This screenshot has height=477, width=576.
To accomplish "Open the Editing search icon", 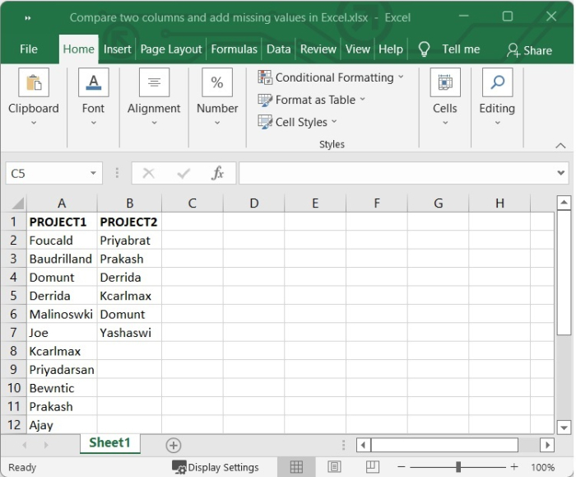I will pyautogui.click(x=497, y=83).
